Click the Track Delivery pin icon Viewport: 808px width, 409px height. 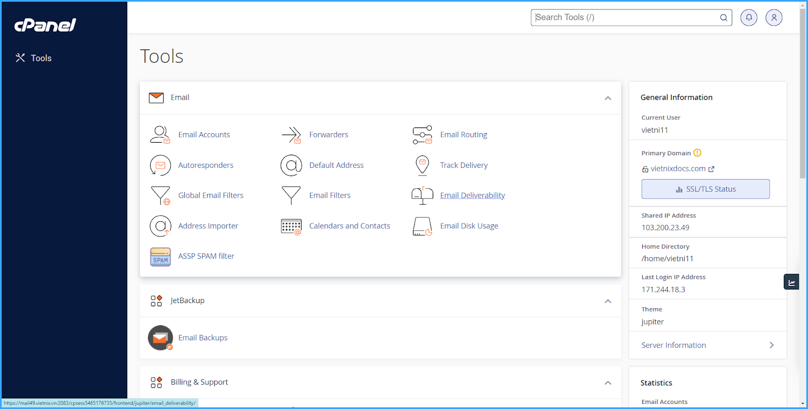pos(422,165)
